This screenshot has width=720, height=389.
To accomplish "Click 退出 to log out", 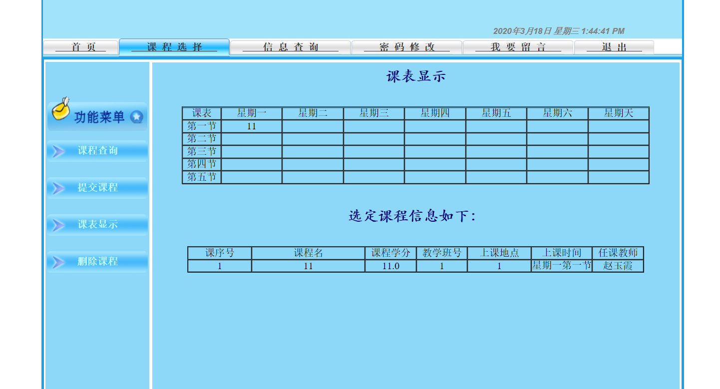I will 615,47.
